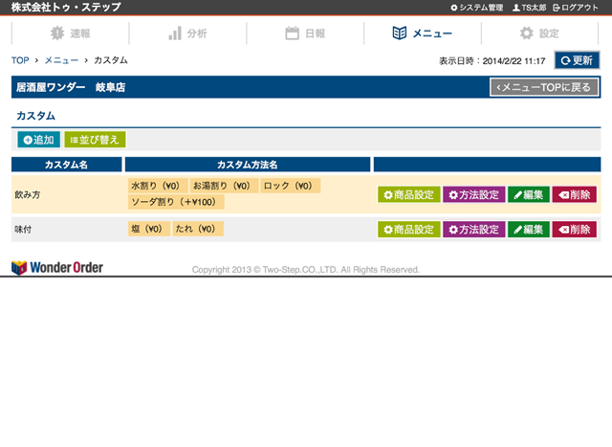Go to the 設定 tab
Screen dimensions: 612x447
point(539,34)
